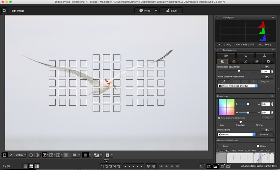Image resolution: width=280 pixels, height=170 pixels.
Task: Toggle the AF points display icon
Action: pyautogui.click(x=85, y=155)
